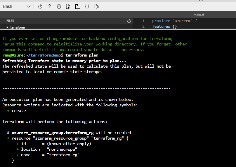Click the web preview icon
236x167 pixels.
coord(97,6)
